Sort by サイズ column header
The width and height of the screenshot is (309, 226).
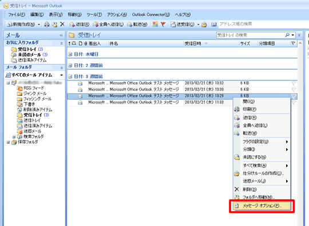248,43
